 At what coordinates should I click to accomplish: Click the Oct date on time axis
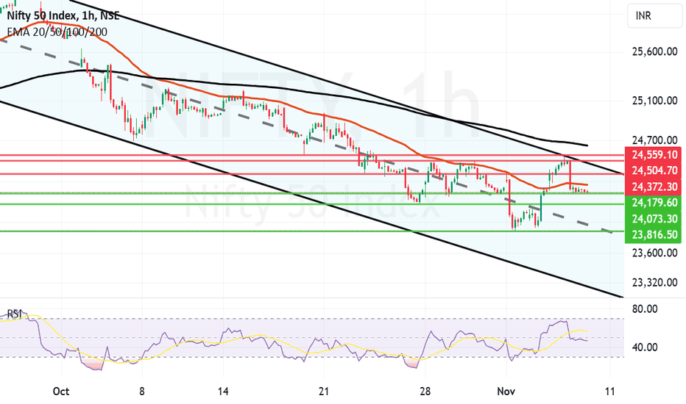(61, 391)
